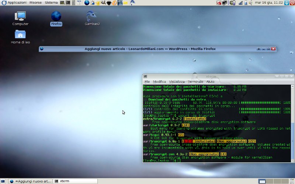Switch to the third workspace in pager
This screenshot has width=295, height=184.
(x=277, y=181)
